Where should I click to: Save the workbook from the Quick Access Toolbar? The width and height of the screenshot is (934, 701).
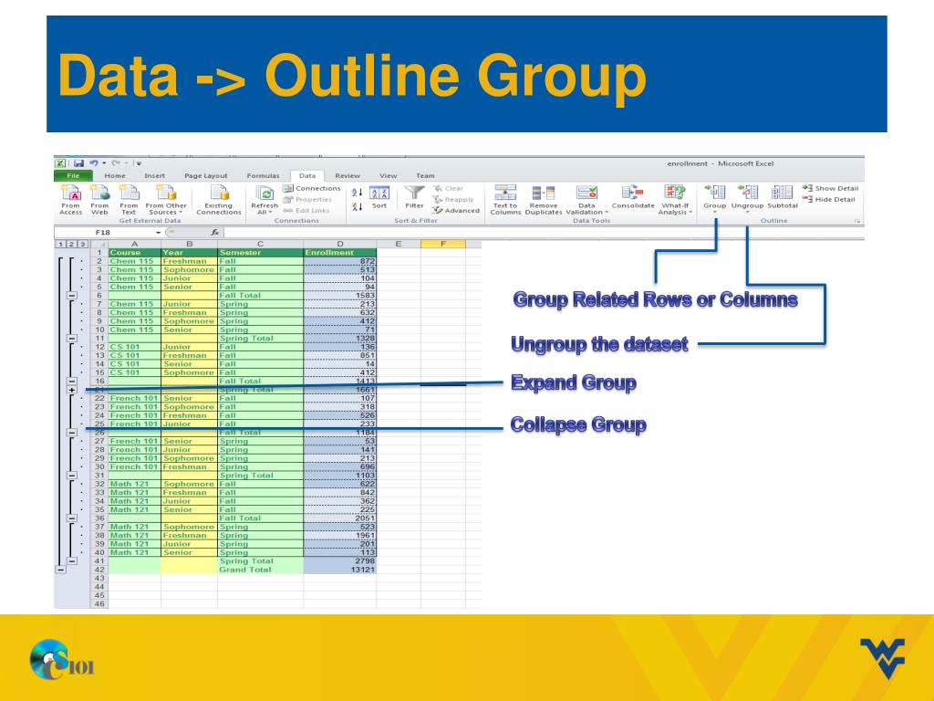pyautogui.click(x=78, y=163)
